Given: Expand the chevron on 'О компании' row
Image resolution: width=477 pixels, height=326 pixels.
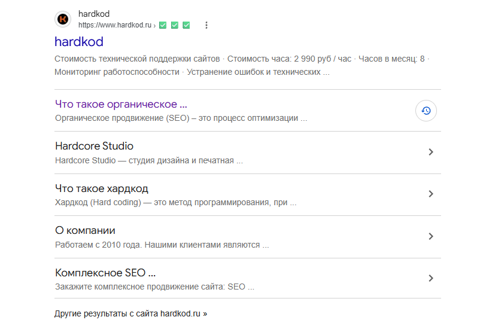Looking at the screenshot, I should pos(431,236).
